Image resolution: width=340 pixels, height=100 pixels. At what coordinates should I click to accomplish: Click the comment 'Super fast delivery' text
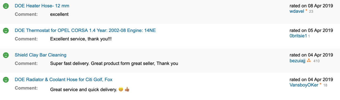[x=114, y=63]
